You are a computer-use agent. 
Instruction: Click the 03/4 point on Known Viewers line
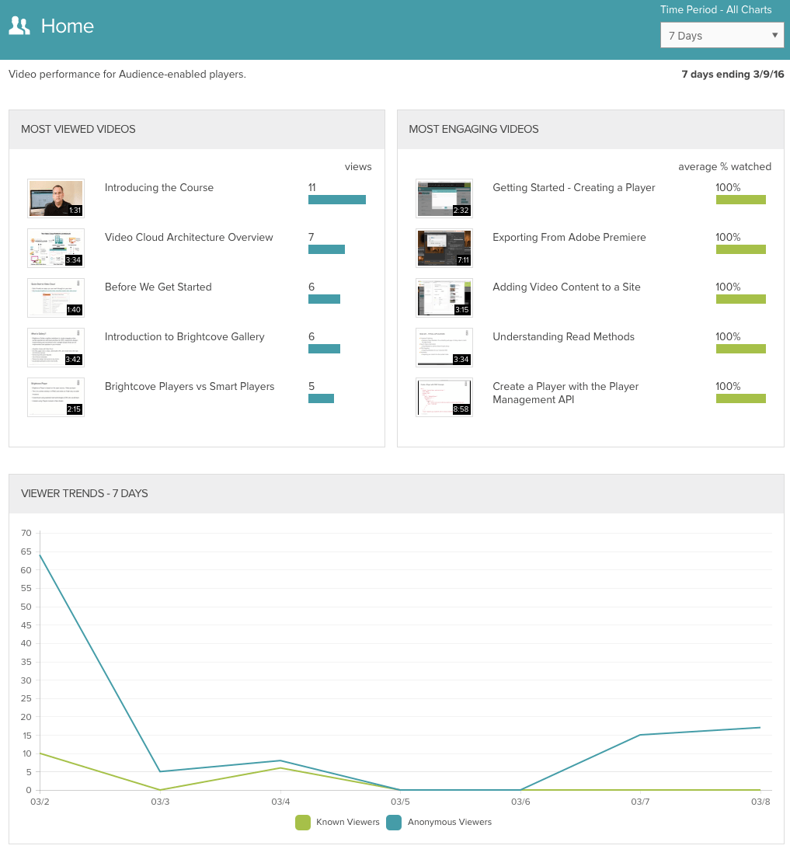tap(280, 768)
